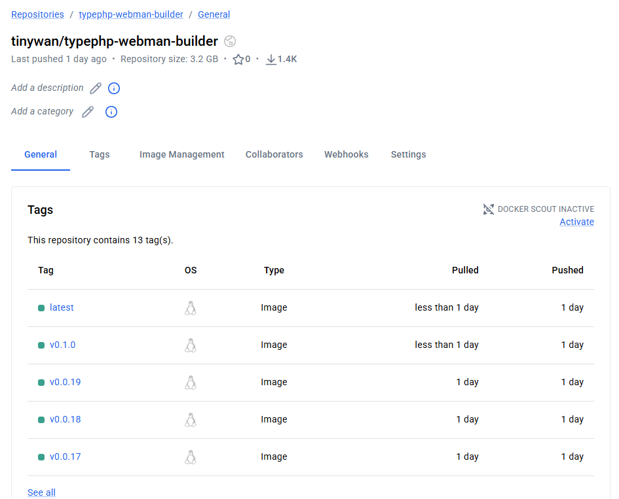Screen dimensions: 619x499
Task: Click the Pushed value in v0.0.19 row
Action: [x=572, y=383]
